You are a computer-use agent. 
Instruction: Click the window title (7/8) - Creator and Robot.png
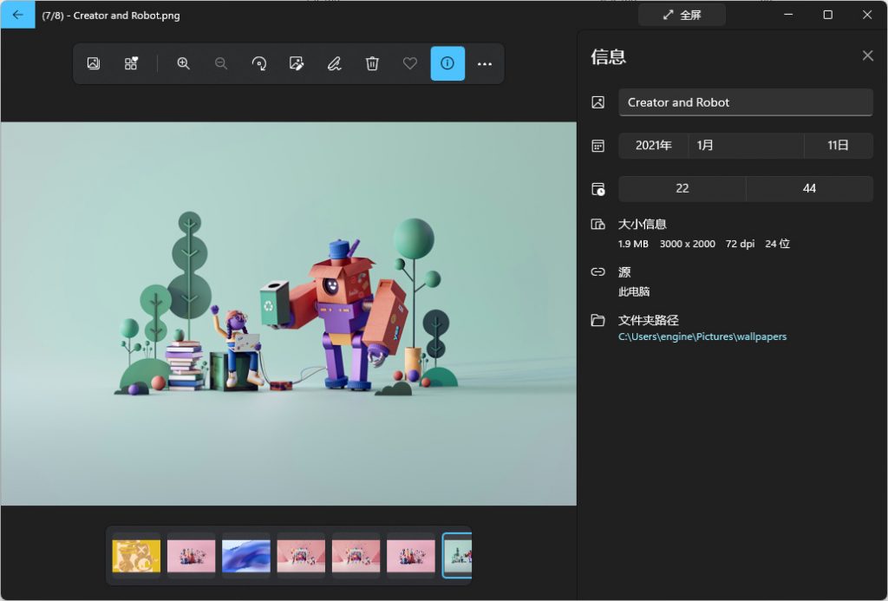(111, 16)
